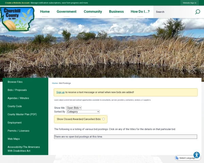The width and height of the screenshot is (204, 163).
Task: Open the Employment sidebar link
Action: [15, 123]
